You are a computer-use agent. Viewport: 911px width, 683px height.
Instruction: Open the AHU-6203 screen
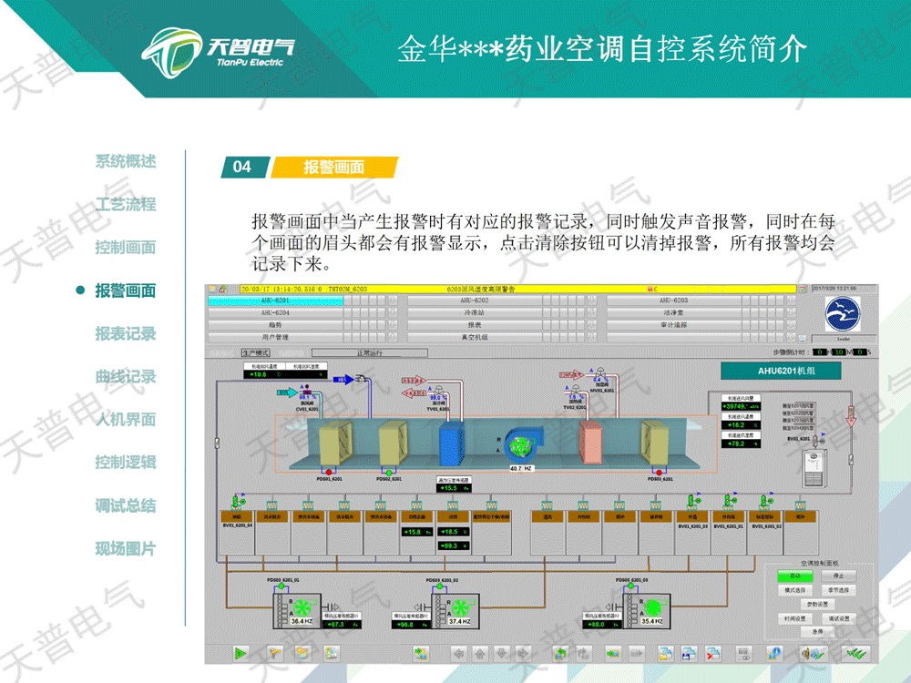click(x=674, y=301)
